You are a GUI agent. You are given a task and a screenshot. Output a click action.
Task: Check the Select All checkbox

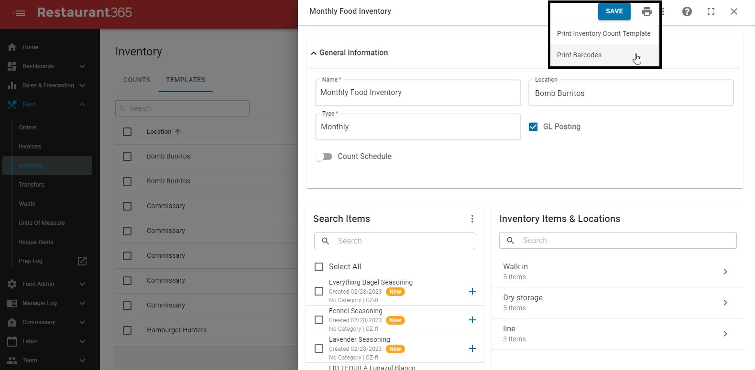pos(319,267)
